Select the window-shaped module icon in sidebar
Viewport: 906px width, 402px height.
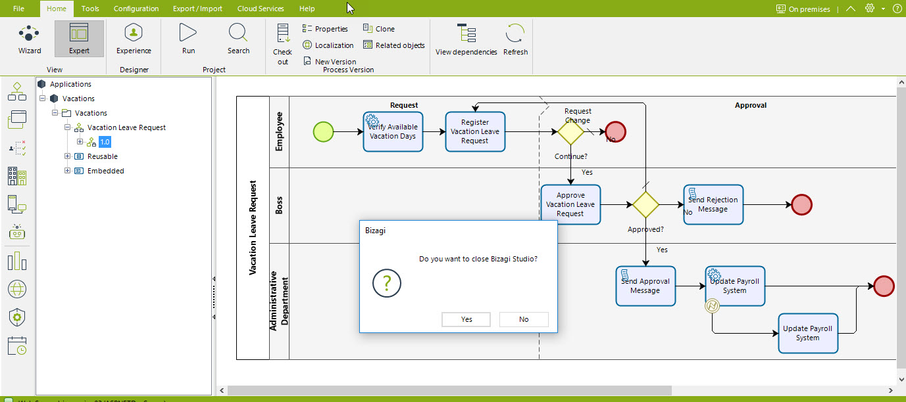point(17,120)
